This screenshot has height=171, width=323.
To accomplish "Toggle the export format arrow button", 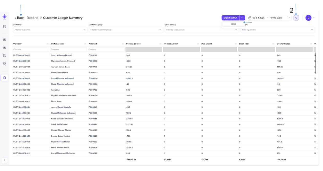I will click(x=242, y=18).
